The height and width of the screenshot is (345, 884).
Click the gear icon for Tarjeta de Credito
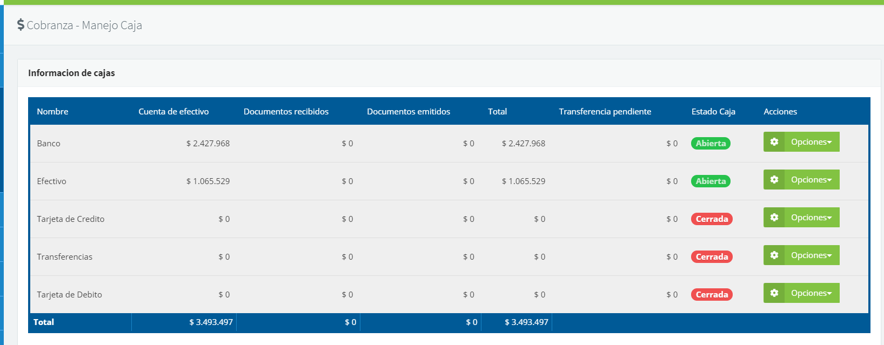tap(774, 218)
